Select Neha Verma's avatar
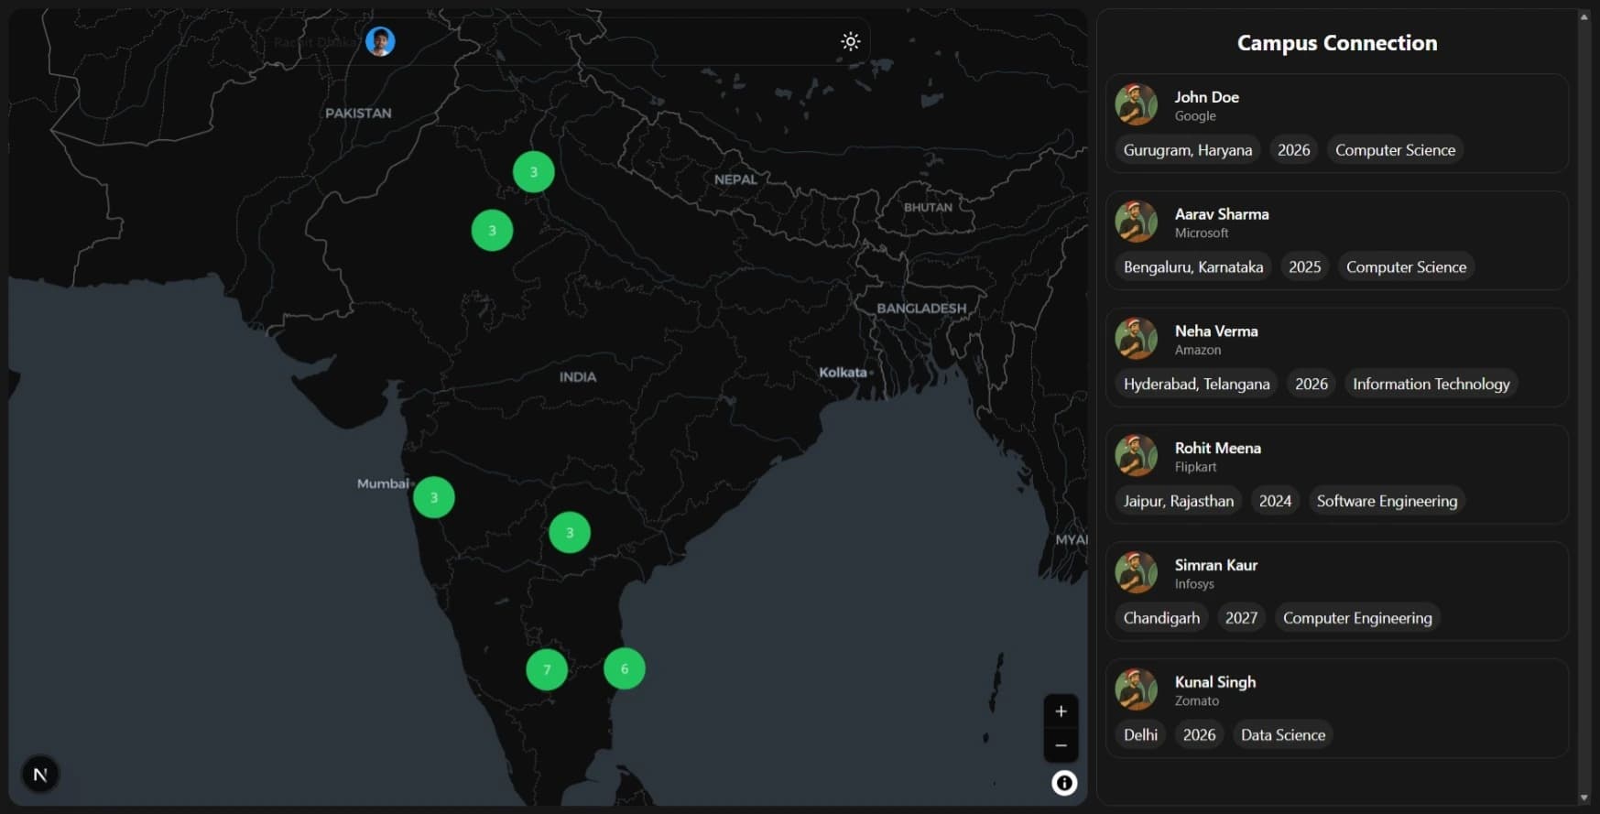 click(x=1136, y=339)
